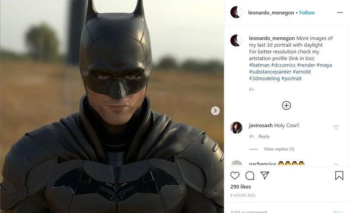Save post with bookmark icon
The image size is (349, 213).
tap(339, 176)
